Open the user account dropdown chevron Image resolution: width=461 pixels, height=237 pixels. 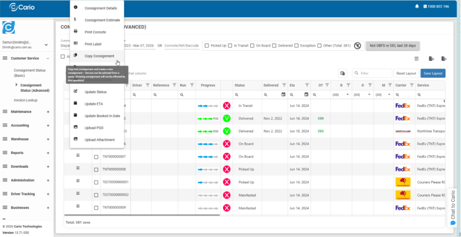(x=46, y=45)
